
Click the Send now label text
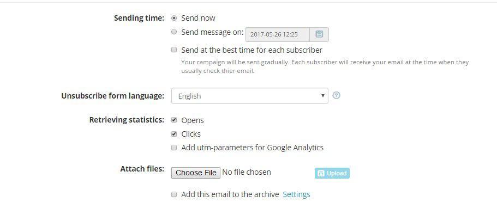coord(198,18)
